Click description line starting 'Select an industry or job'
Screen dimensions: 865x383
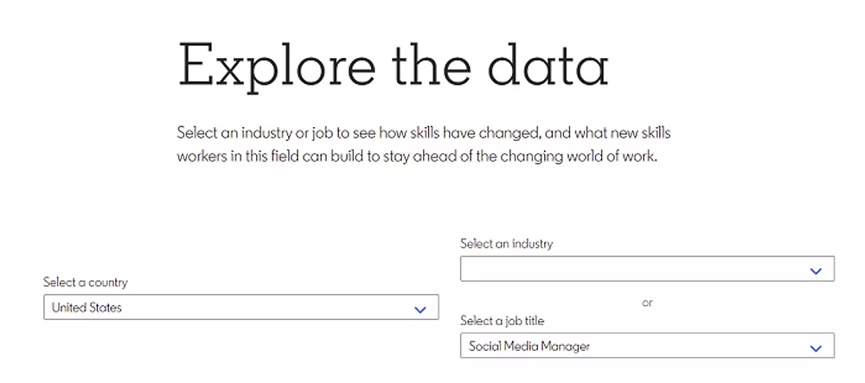click(424, 133)
